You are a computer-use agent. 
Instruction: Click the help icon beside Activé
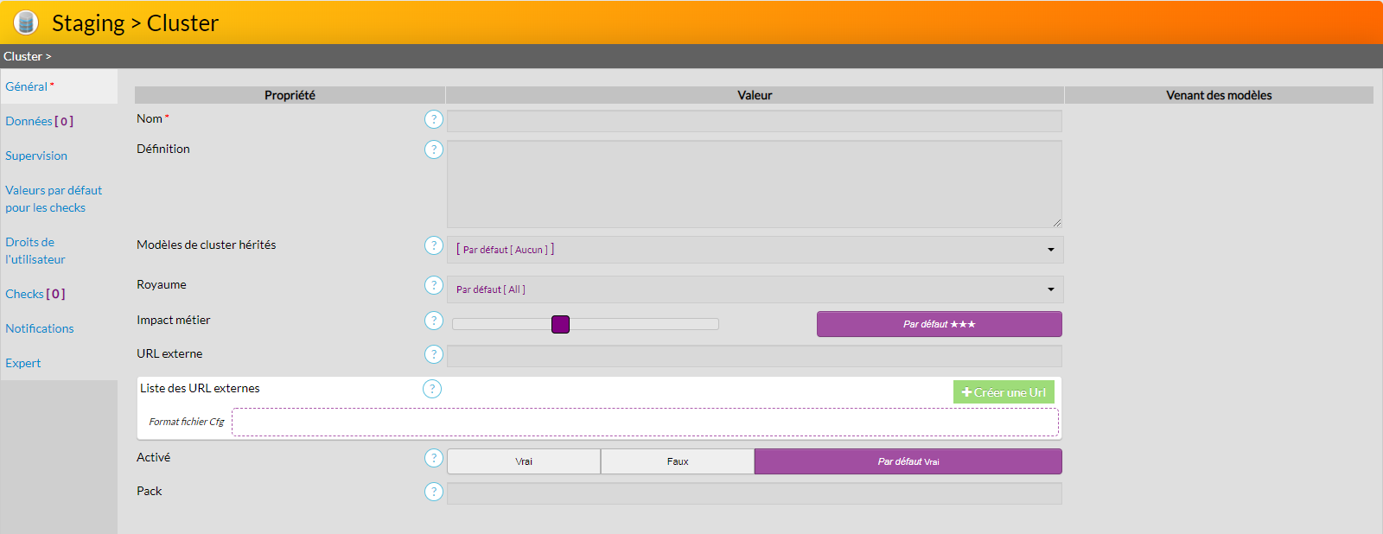pos(434,458)
